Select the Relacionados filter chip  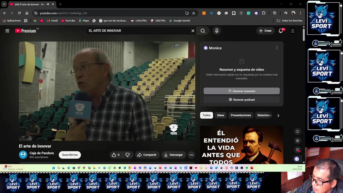(x=265, y=115)
